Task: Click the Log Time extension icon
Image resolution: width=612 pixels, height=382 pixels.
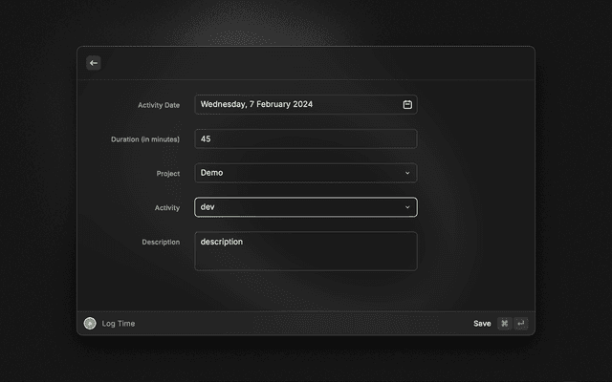Action: [90, 324]
